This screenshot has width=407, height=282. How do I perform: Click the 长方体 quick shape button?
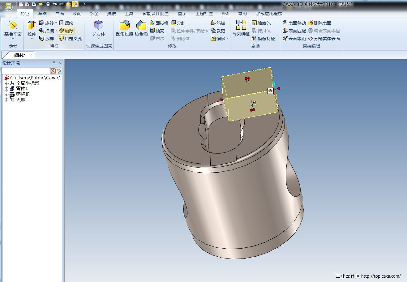pyautogui.click(x=99, y=28)
